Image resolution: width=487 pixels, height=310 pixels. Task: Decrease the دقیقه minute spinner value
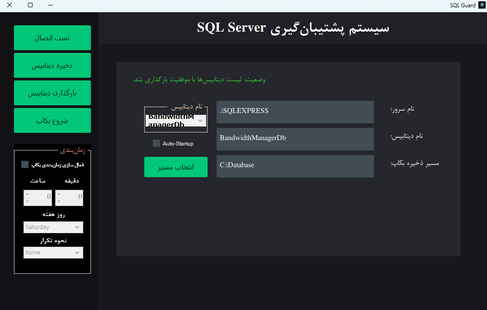59,202
